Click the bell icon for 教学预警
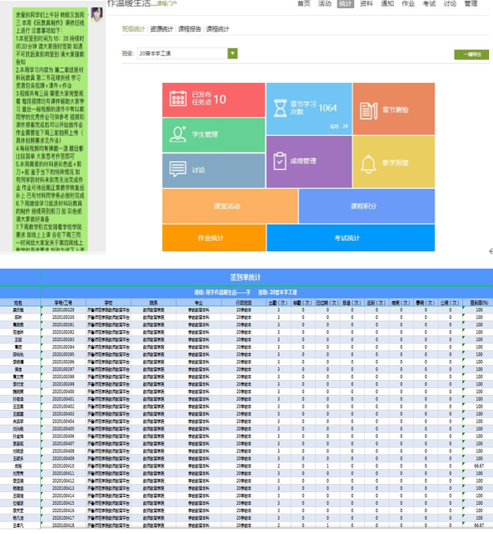Viewport: 493px width, 534px height. point(368,164)
